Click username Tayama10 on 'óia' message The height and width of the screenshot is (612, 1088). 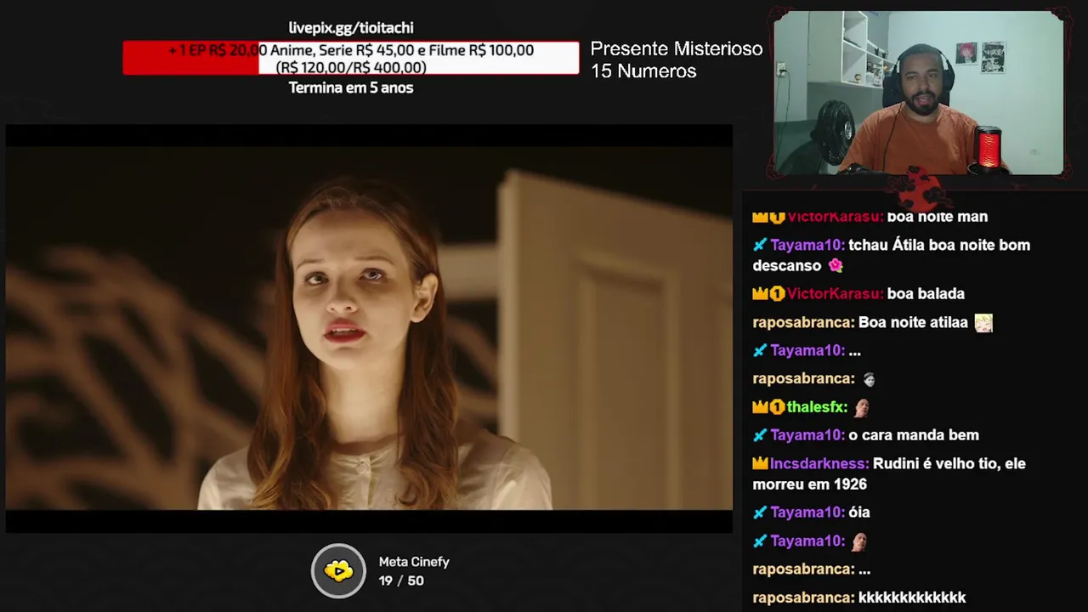[x=807, y=513]
